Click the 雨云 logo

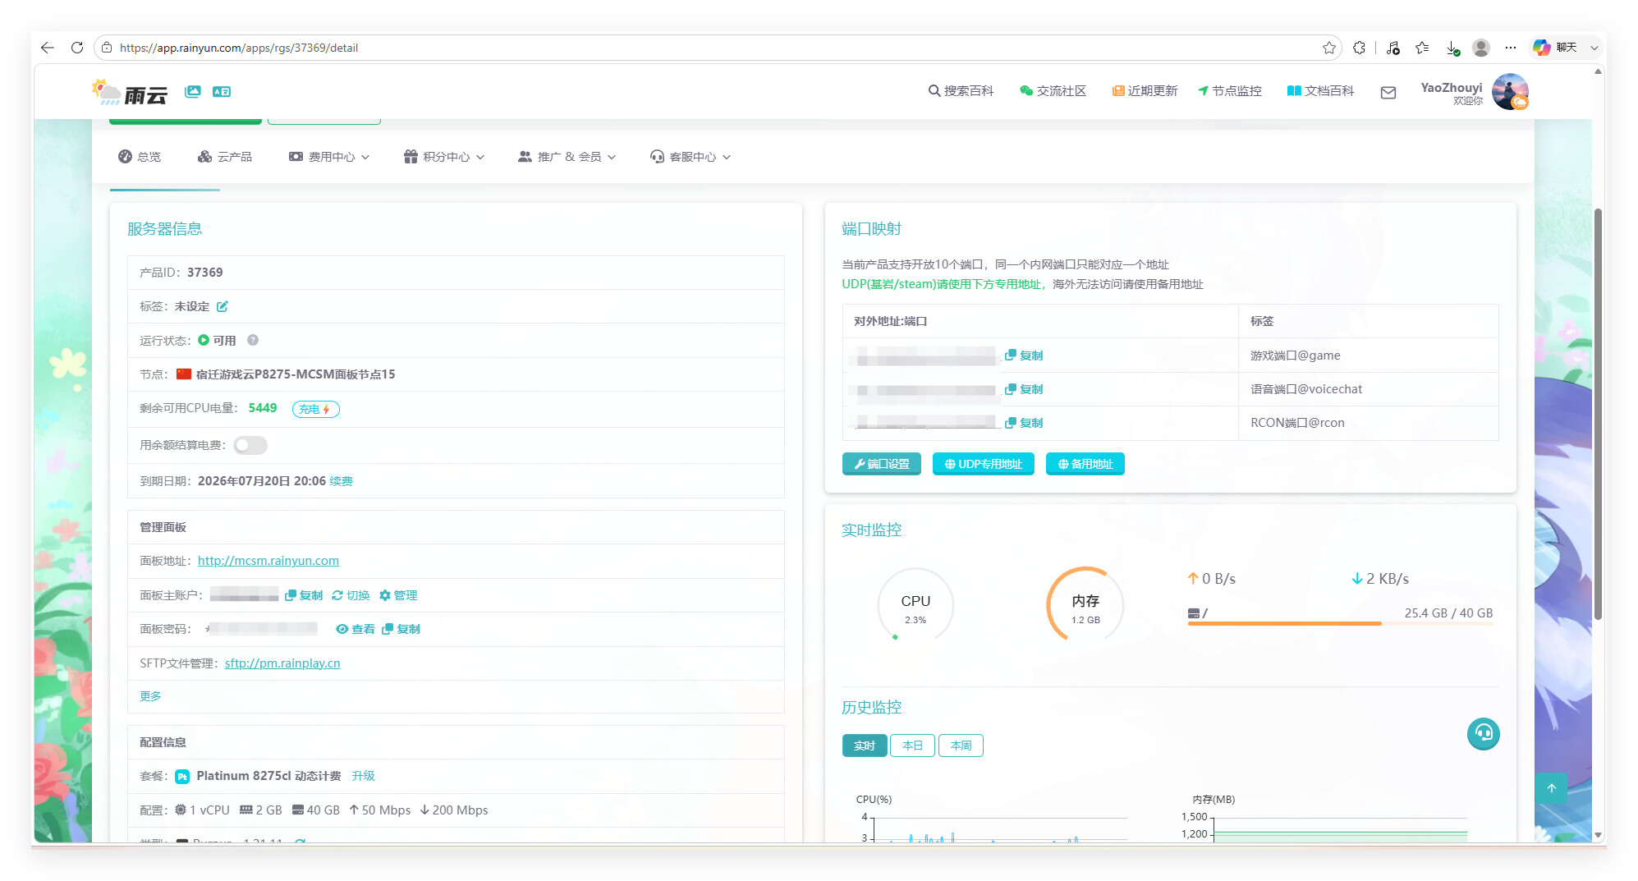(x=131, y=92)
